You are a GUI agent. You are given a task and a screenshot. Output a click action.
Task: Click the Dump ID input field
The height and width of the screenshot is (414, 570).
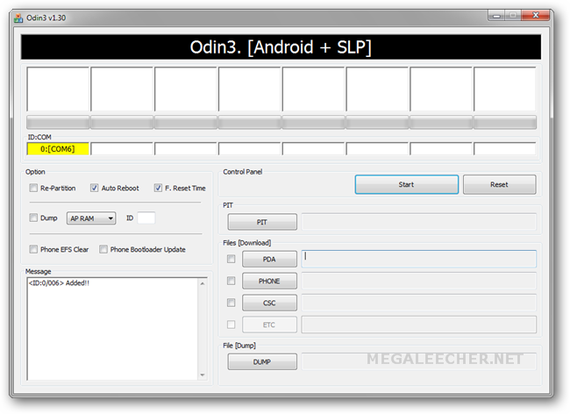click(x=146, y=218)
